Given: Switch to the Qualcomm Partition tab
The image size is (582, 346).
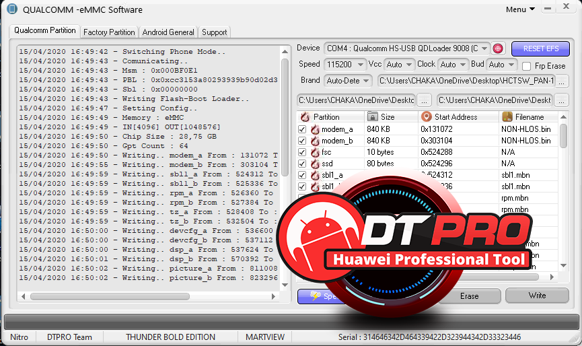Looking at the screenshot, I should pos(45,30).
